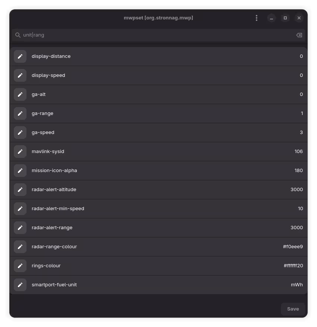Edit the radar-alert-altitude setting
The width and height of the screenshot is (317, 327).
[20, 190]
